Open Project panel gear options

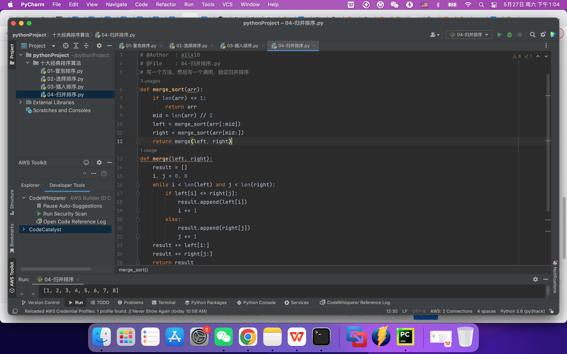click(99, 46)
